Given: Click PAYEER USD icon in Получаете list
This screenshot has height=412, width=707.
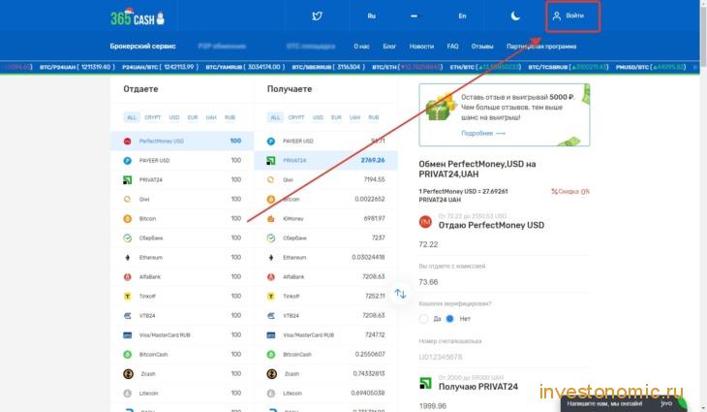Looking at the screenshot, I should pos(271,142).
